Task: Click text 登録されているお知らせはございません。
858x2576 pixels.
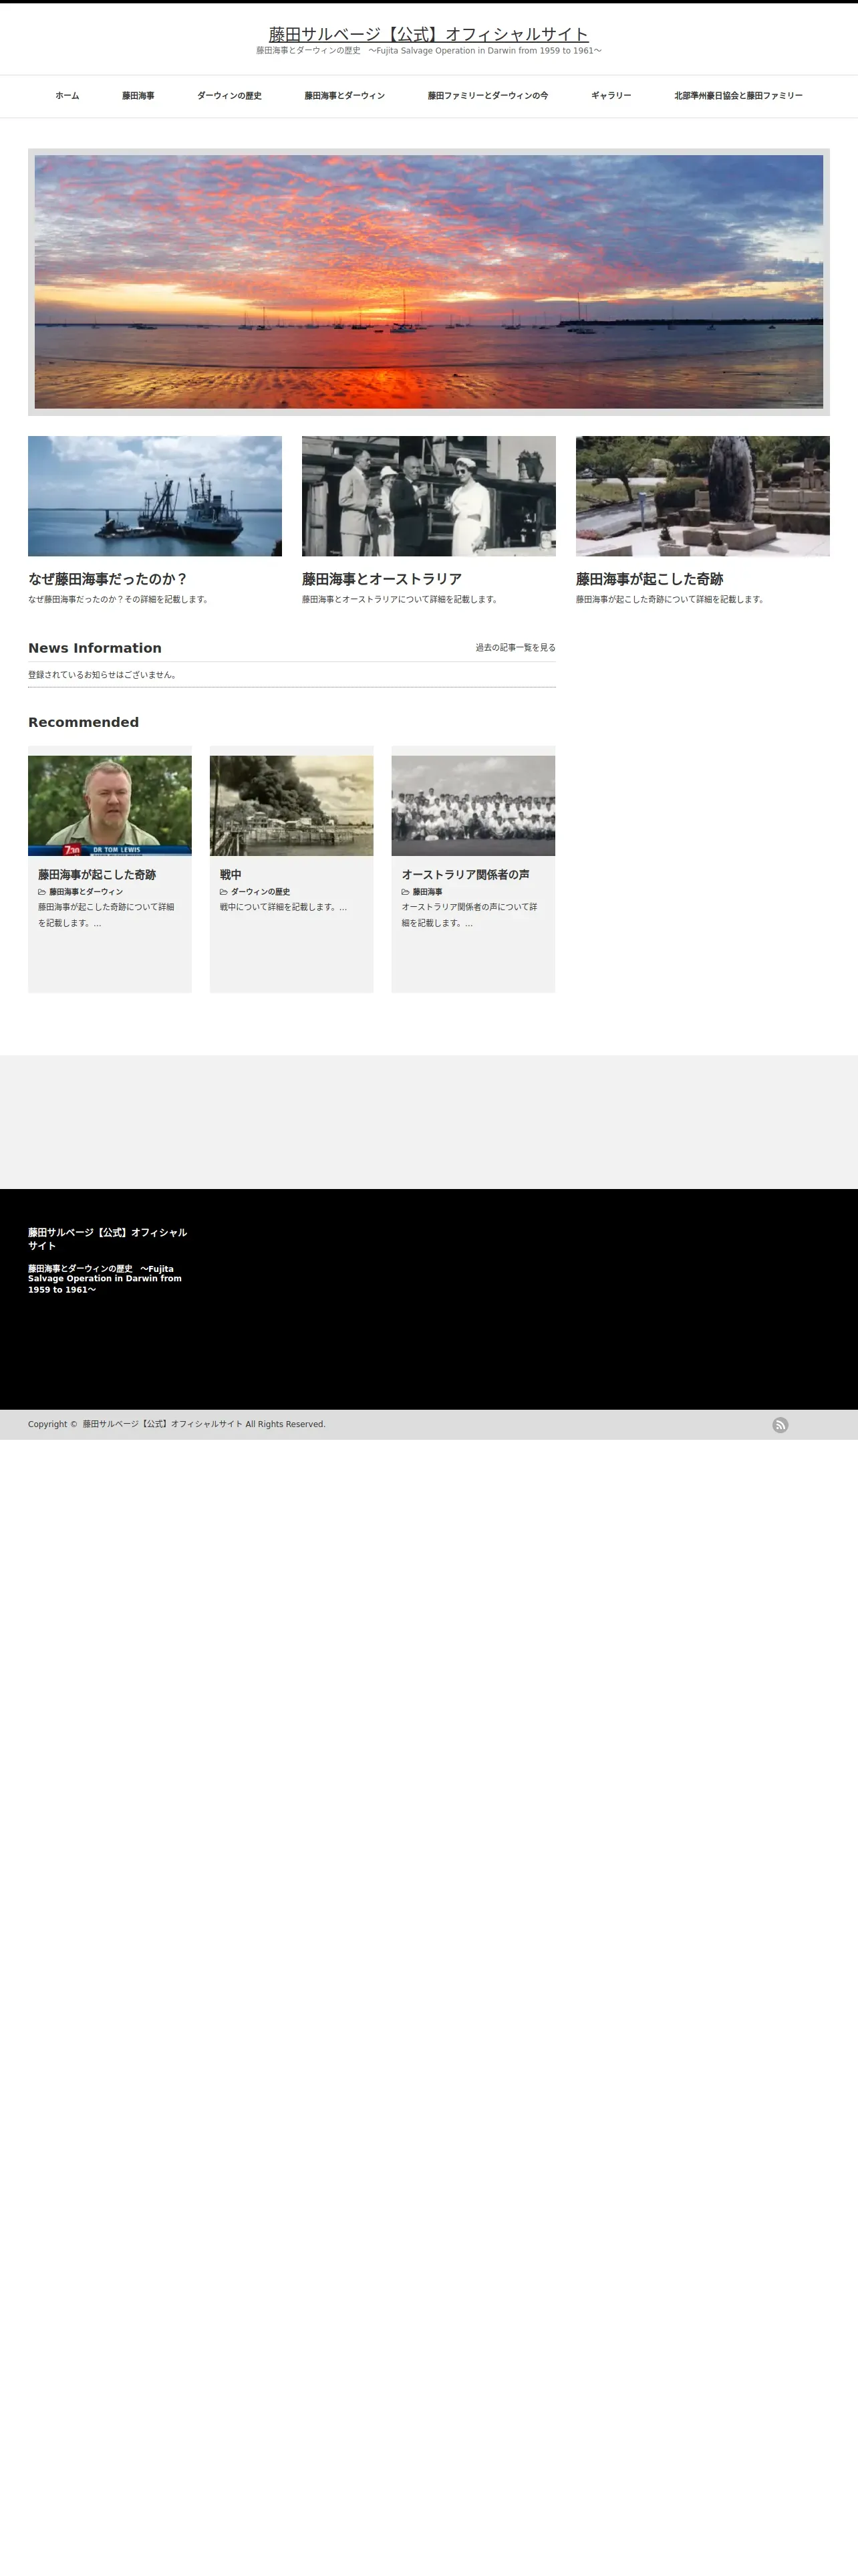Action: (x=103, y=675)
